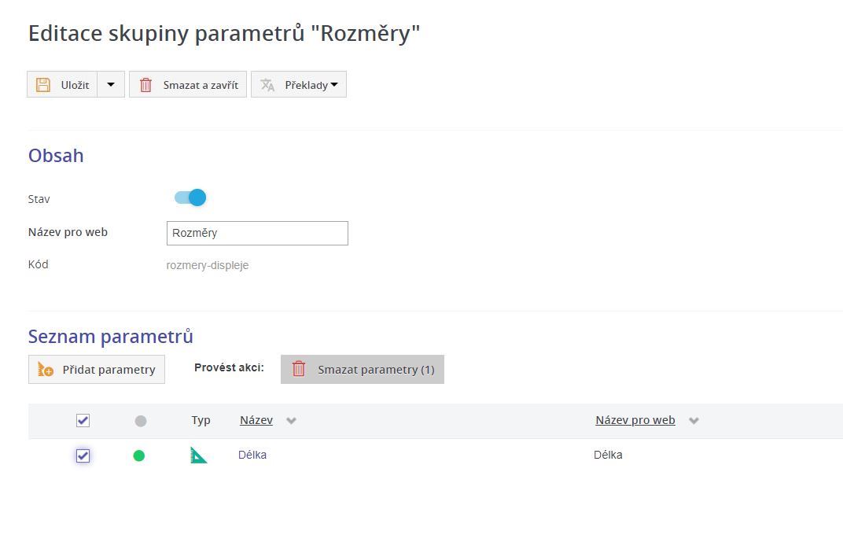Screen dimensions: 843x546
Task: Click the grey status dot in table header
Action: click(x=141, y=421)
